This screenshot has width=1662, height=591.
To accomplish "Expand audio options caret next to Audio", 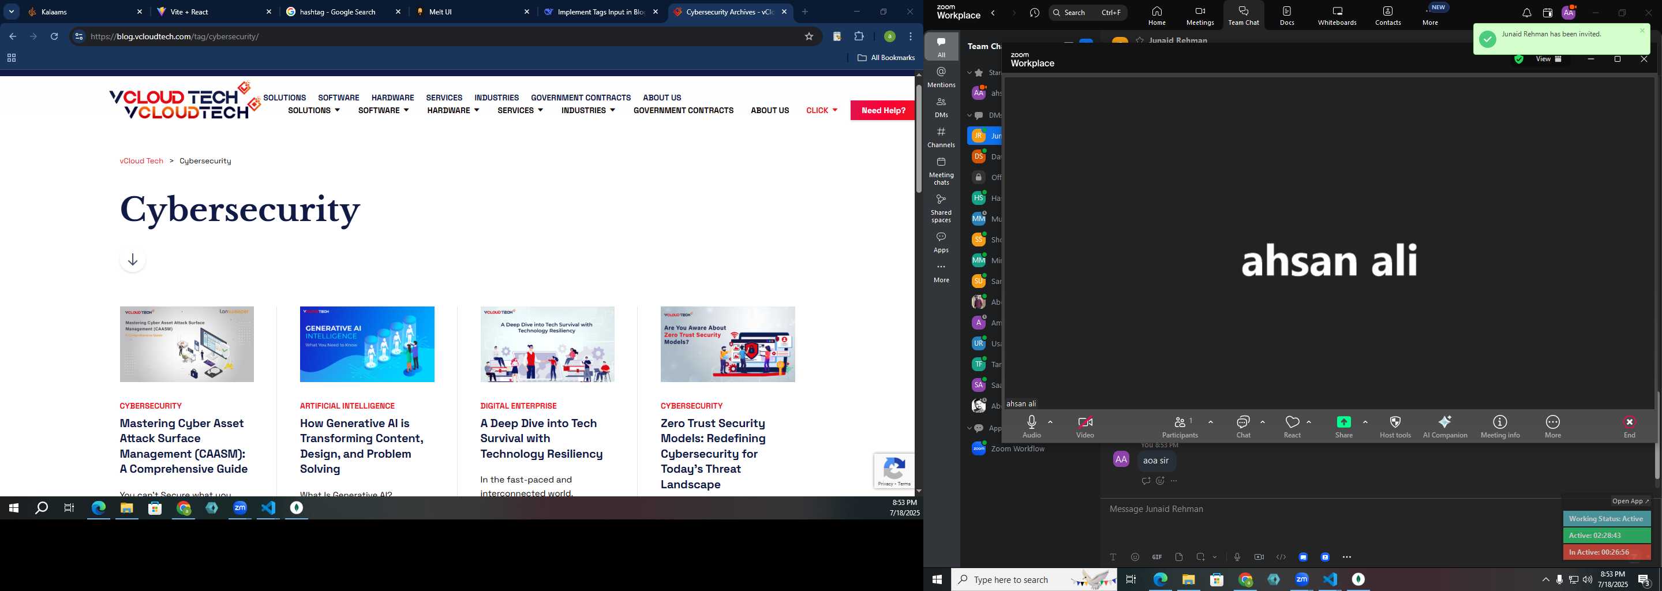I will 1050,422.
